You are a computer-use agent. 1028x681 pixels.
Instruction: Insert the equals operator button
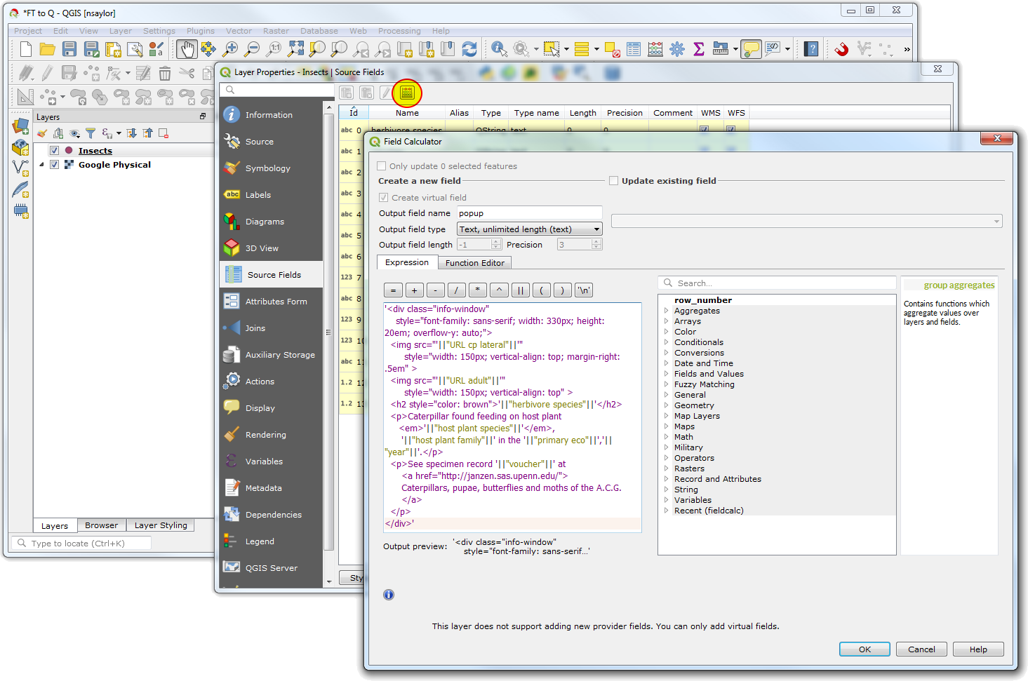point(393,290)
